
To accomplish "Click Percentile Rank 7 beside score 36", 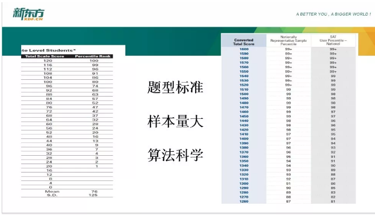I will point(96,149).
